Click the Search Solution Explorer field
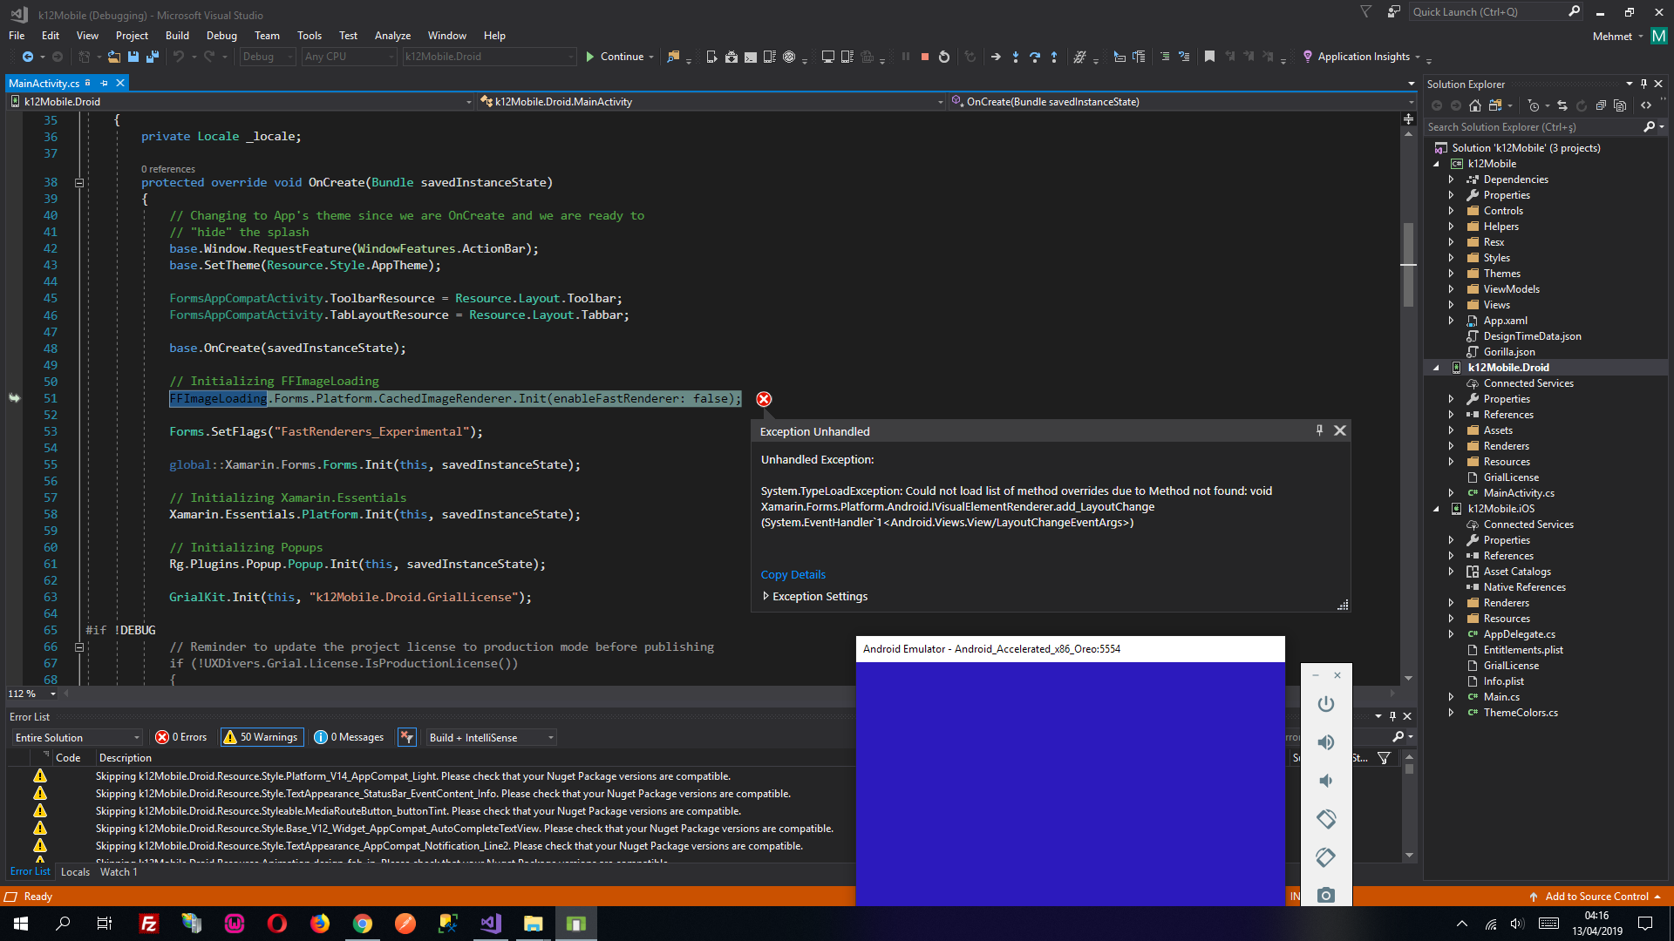 click(1534, 127)
